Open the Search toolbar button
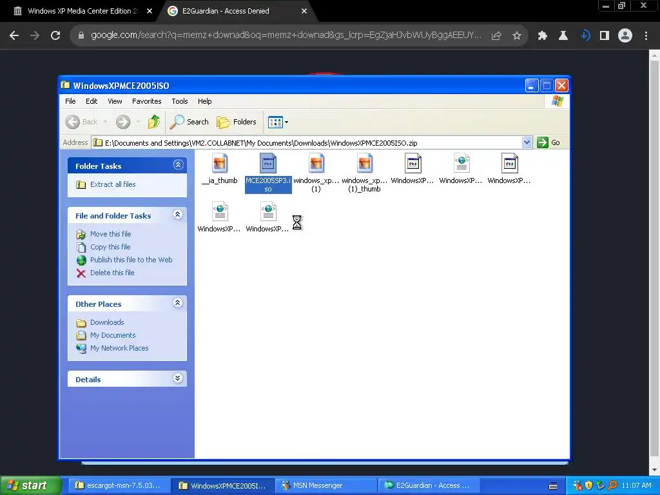660x495 pixels. click(x=189, y=122)
